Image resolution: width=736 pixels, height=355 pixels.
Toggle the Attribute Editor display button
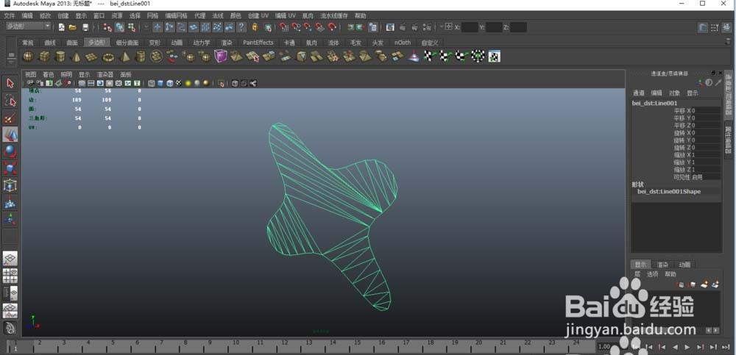(702, 27)
